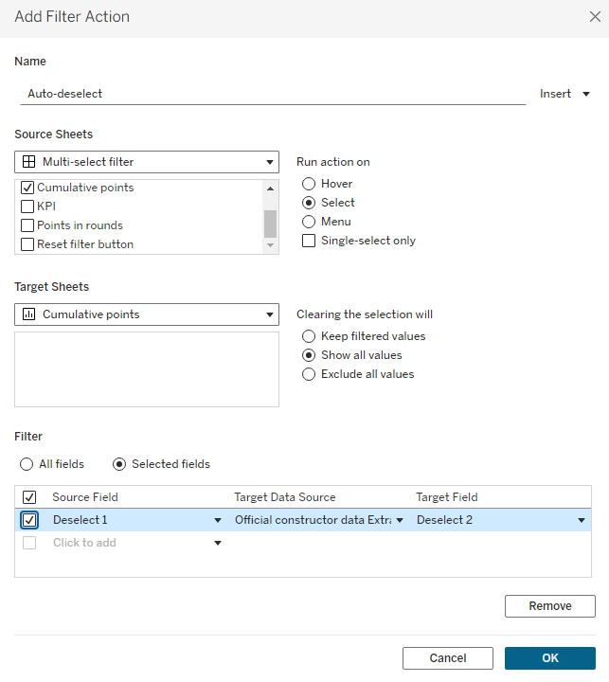Image resolution: width=609 pixels, height=682 pixels.
Task: Check the KPI source sheet
Action: [27, 206]
